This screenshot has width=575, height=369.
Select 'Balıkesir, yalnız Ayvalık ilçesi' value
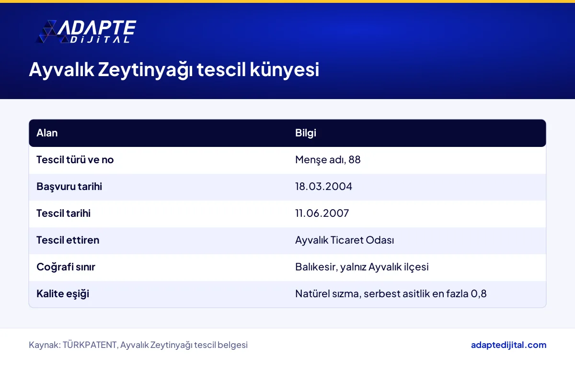pos(362,267)
